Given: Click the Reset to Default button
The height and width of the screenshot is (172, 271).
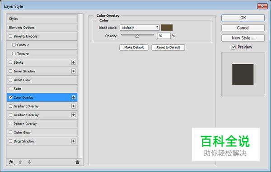Looking at the screenshot, I should tap(168, 47).
